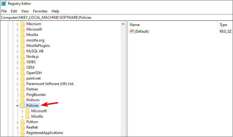Click the mozilla.org folder icon
The image size is (233, 137).
click(22, 40)
